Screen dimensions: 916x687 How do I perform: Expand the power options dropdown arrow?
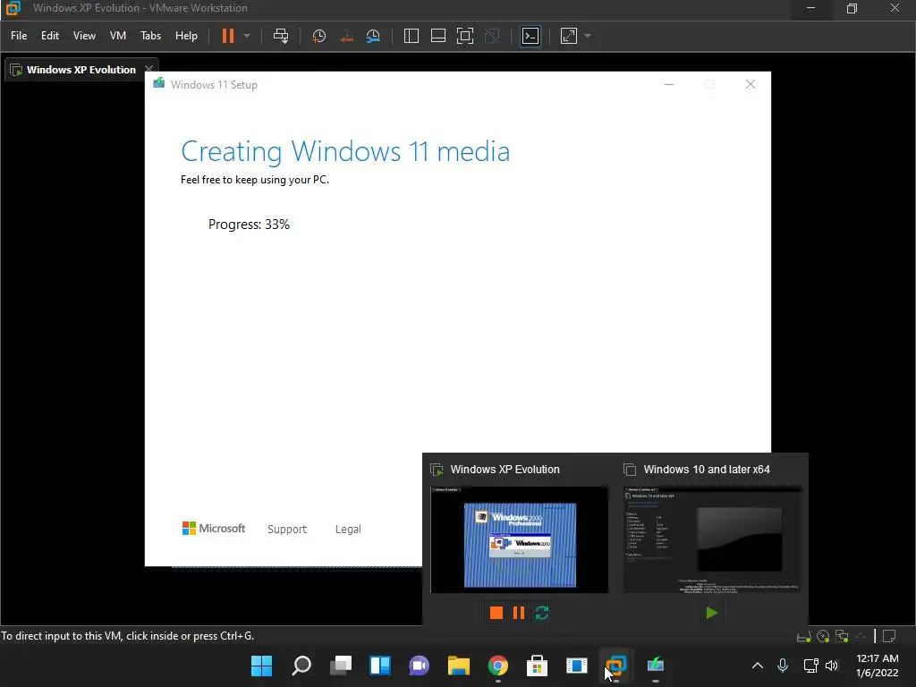(247, 36)
